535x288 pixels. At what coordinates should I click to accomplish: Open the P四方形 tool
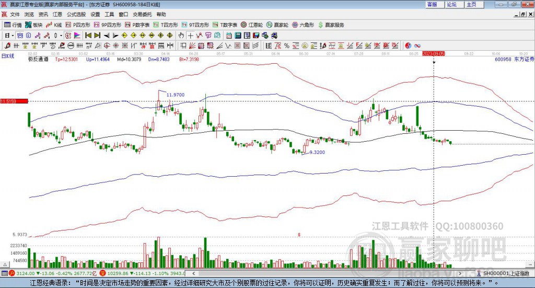[78, 25]
